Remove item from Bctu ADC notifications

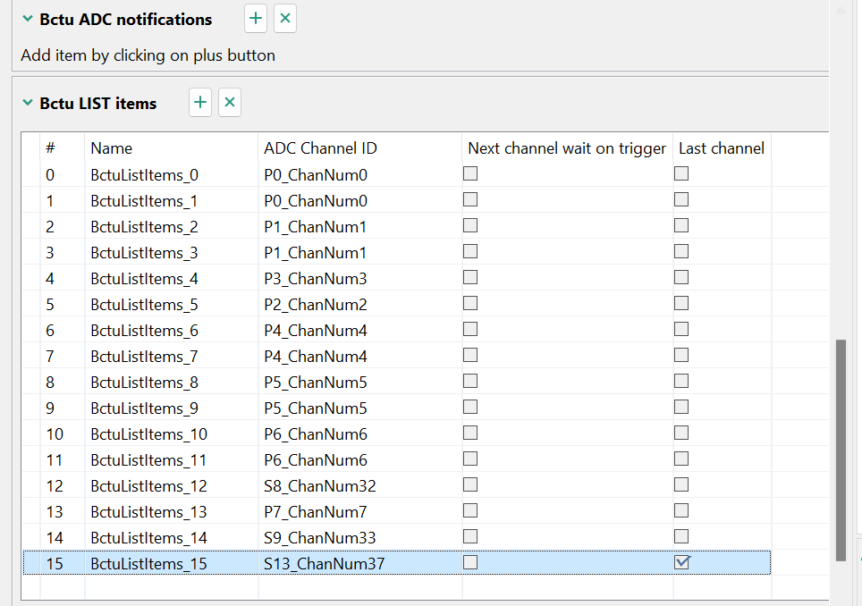click(285, 19)
